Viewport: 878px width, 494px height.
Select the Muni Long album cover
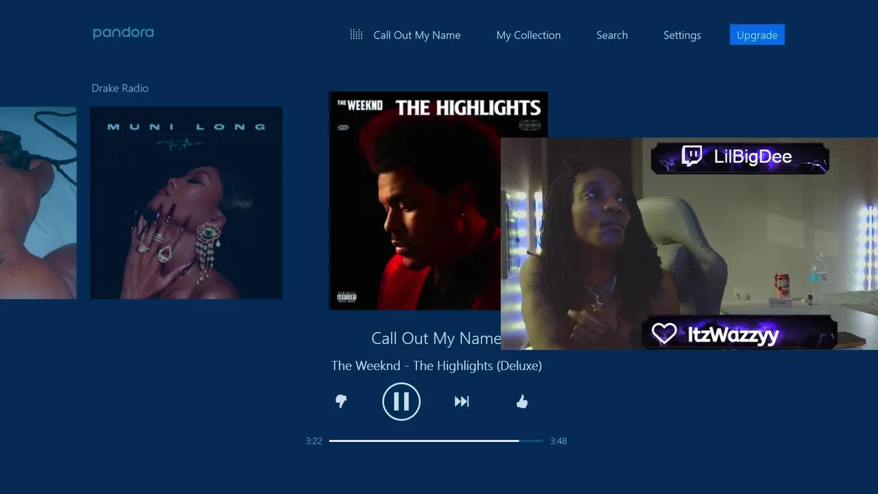pos(186,202)
